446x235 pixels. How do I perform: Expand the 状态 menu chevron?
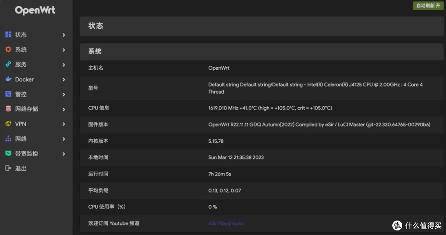64,35
